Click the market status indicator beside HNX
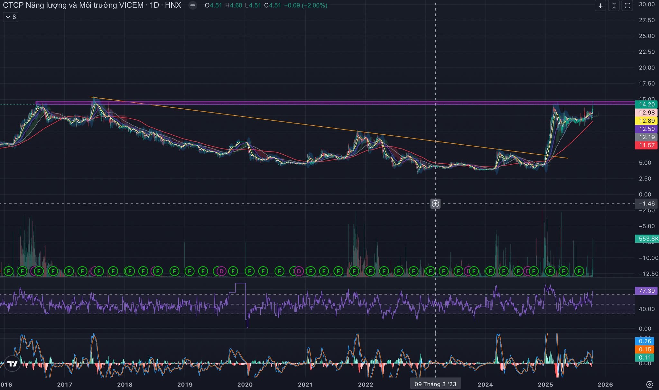 pos(192,5)
